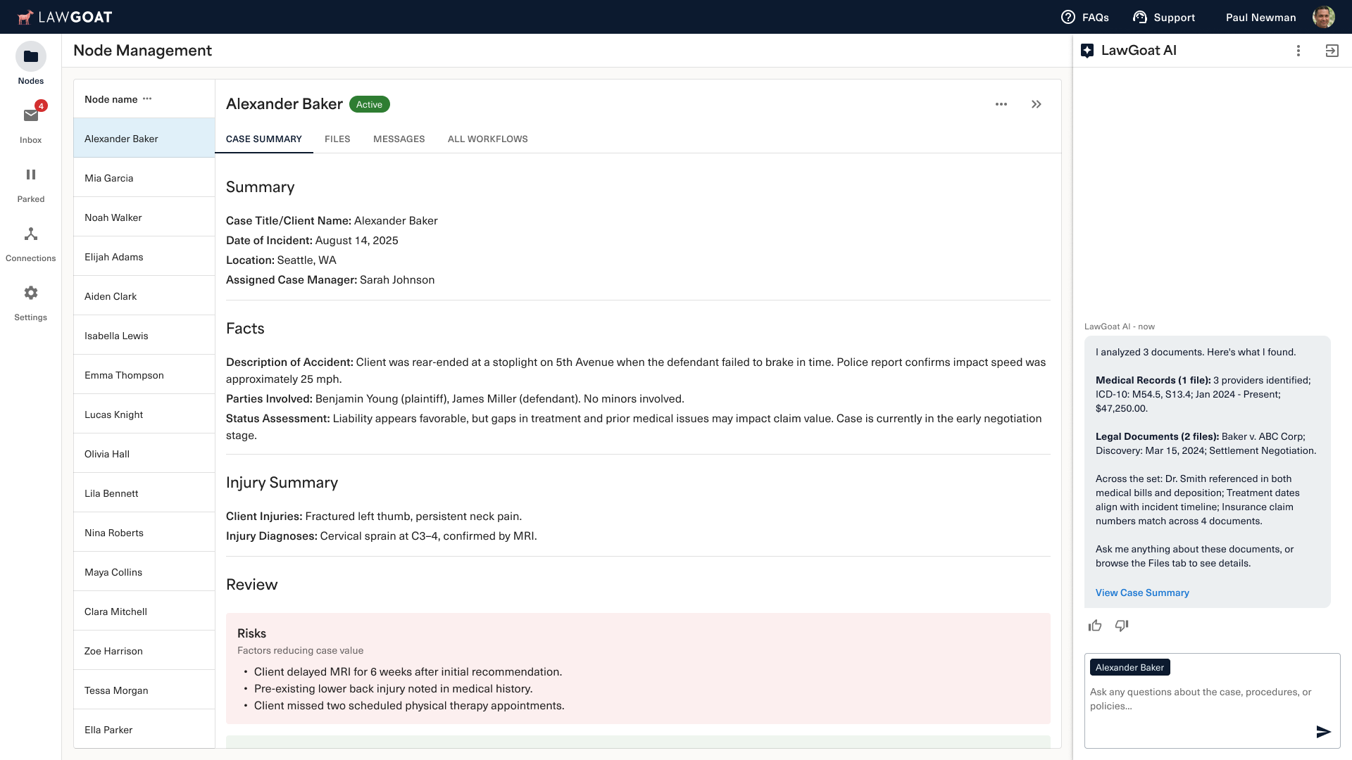Viewport: 1352px width, 760px height.
Task: Switch to the FILES tab
Action: click(x=337, y=139)
